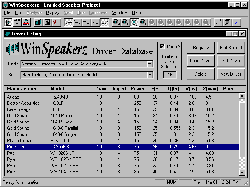This screenshot has width=250, height=187.
Task: Select the Cerwin Vega LE10S row
Action: 122,109
